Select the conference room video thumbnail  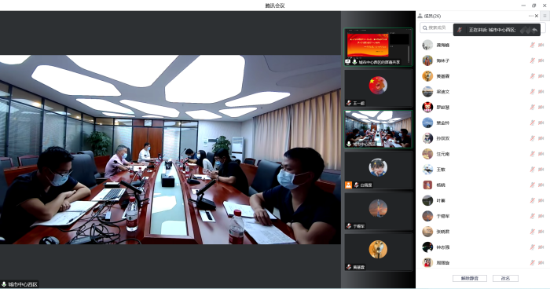[378, 129]
